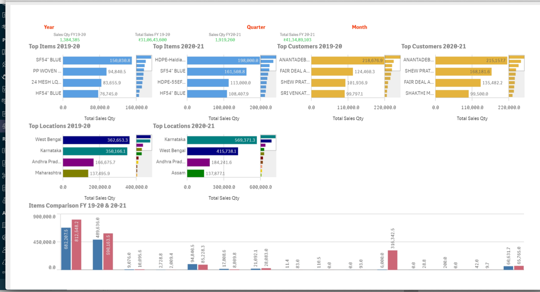Viewport: 540px width, 292px height.
Task: Select the FAIR DEAL bar valued 135,482.2
Action: click(458, 83)
